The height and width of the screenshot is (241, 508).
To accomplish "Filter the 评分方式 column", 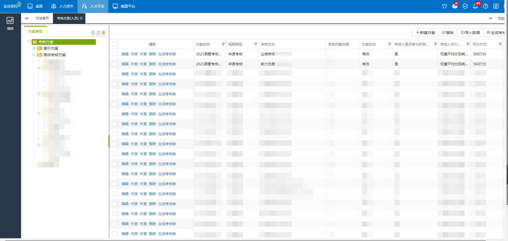I will pos(500,45).
